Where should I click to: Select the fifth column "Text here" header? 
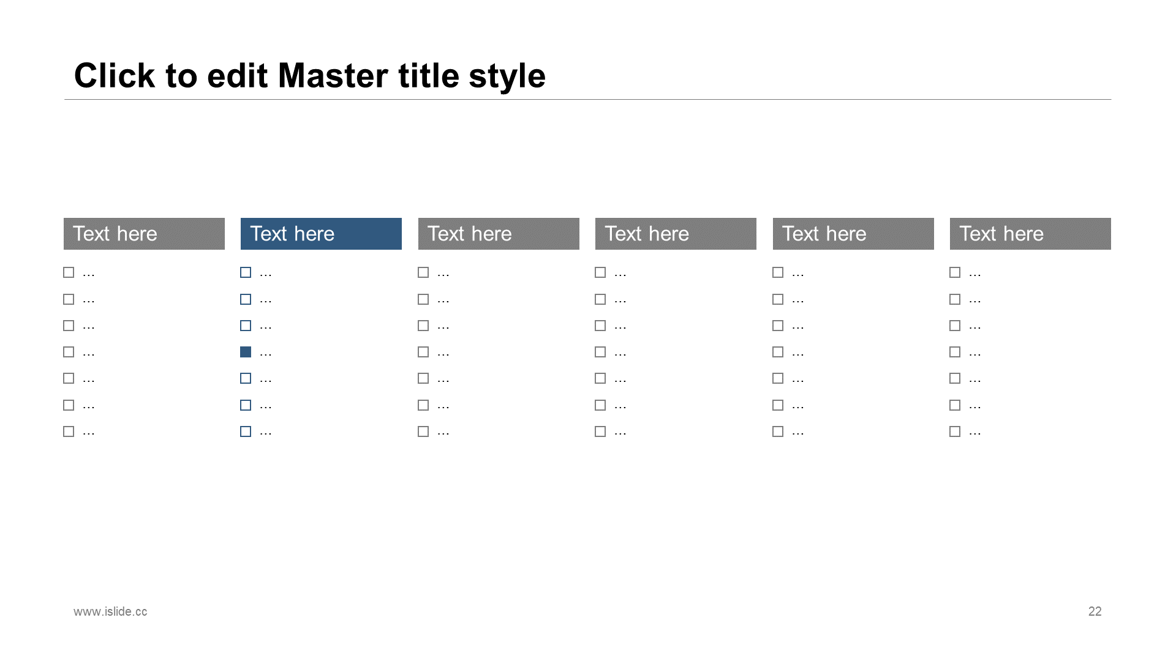[x=853, y=234]
